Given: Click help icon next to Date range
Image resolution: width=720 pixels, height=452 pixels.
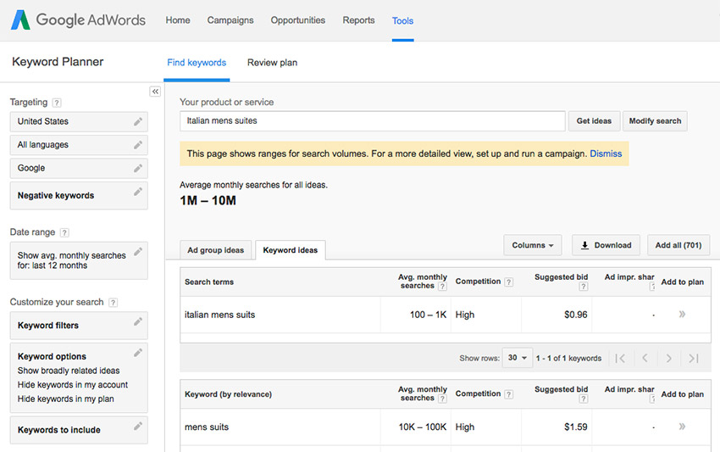Looking at the screenshot, I should (x=64, y=233).
